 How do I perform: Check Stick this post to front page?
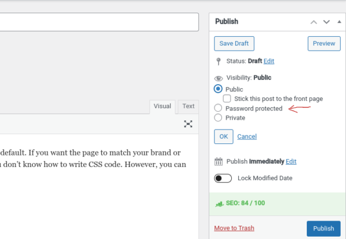(x=227, y=98)
